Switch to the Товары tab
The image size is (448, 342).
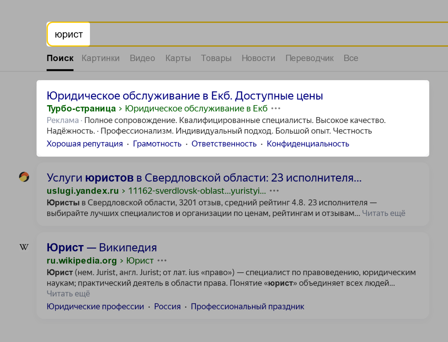tap(216, 58)
